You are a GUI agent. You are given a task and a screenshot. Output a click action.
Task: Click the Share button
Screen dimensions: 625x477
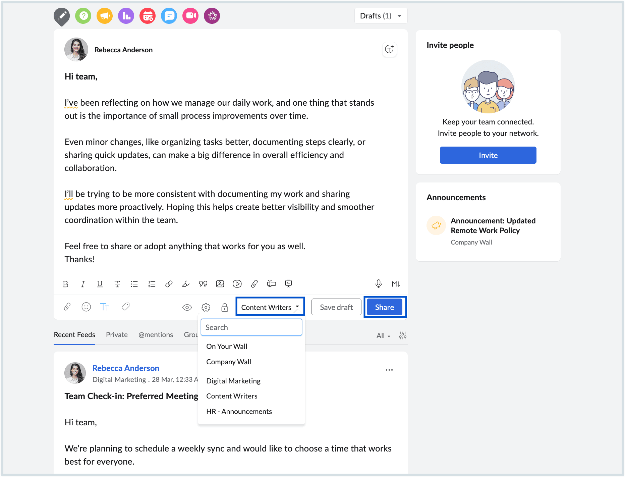pos(384,307)
